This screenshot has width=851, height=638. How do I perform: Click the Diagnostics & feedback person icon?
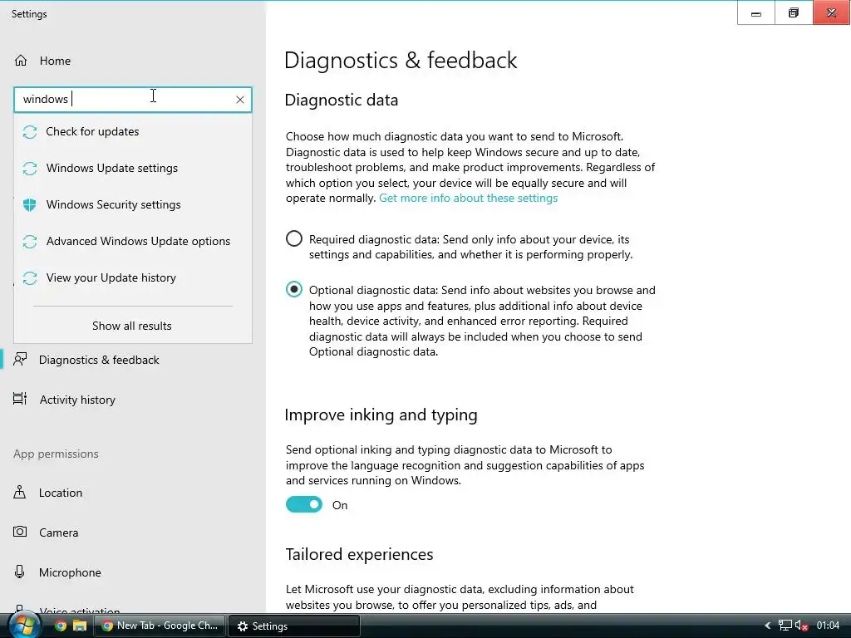click(x=20, y=359)
